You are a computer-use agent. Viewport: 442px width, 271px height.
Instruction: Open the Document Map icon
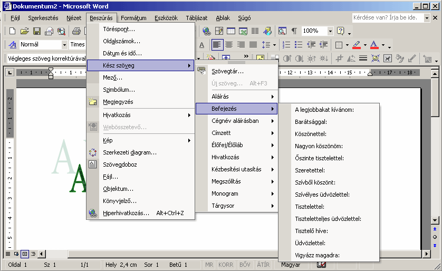pos(282,31)
